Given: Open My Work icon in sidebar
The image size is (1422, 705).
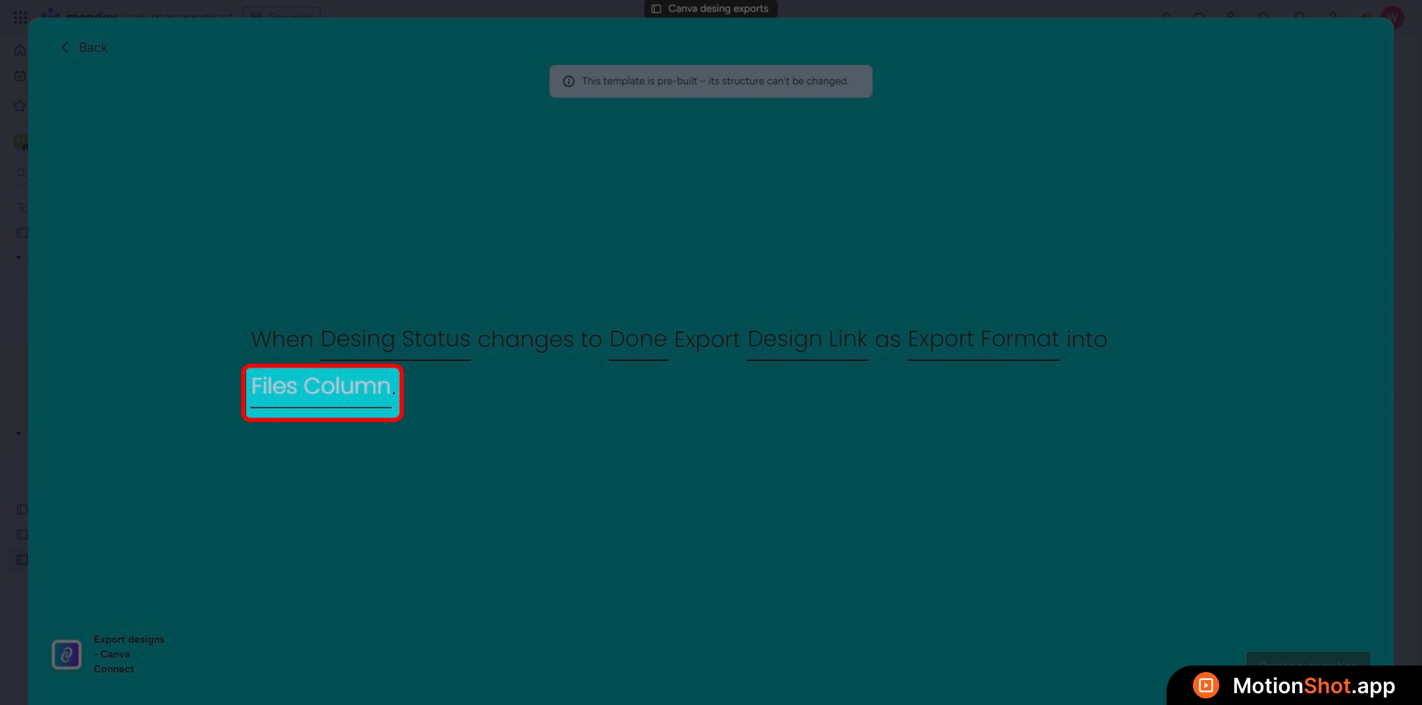Looking at the screenshot, I should point(20,76).
